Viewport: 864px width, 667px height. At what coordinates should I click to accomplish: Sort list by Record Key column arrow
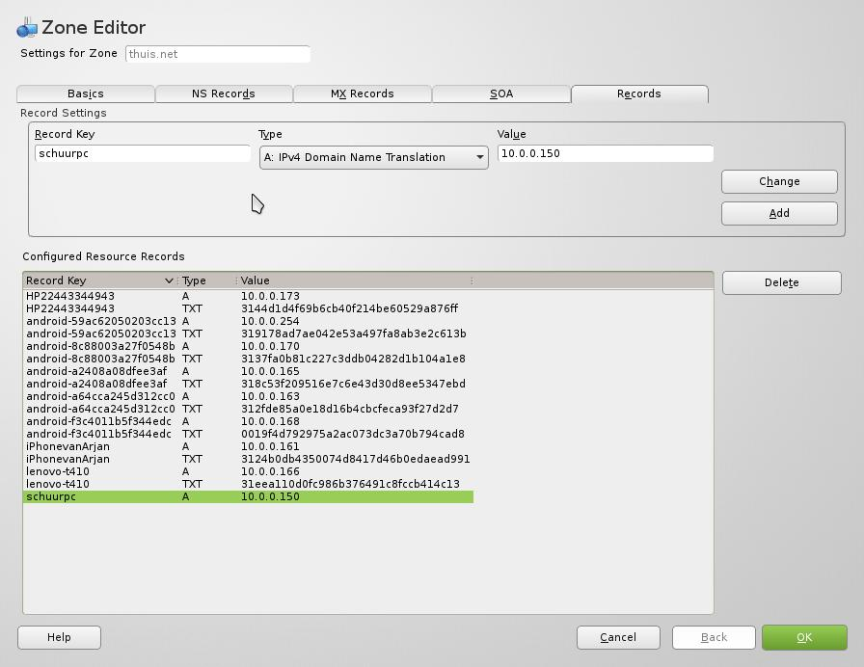click(x=170, y=280)
